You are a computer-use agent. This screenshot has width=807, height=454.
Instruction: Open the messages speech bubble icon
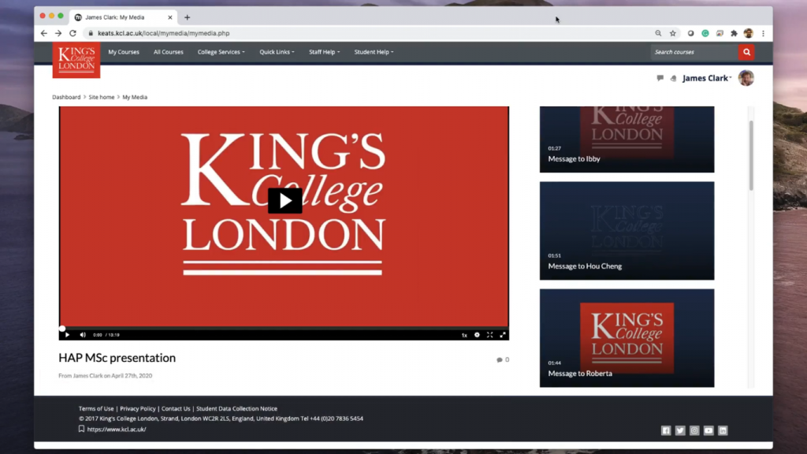click(x=660, y=78)
